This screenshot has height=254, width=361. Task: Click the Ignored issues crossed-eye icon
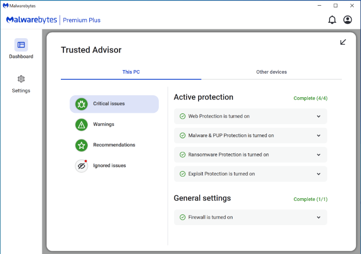click(x=81, y=166)
